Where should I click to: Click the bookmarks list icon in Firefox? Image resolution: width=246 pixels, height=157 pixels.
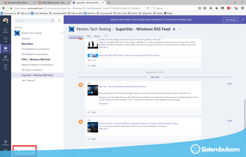205,8
